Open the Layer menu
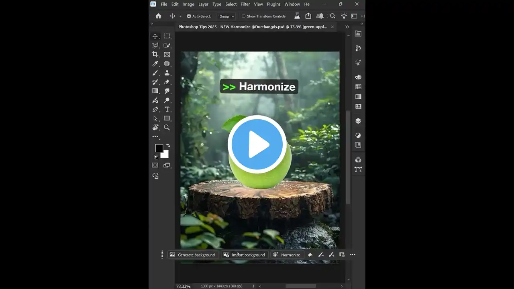The width and height of the screenshot is (514, 289). pyautogui.click(x=203, y=4)
